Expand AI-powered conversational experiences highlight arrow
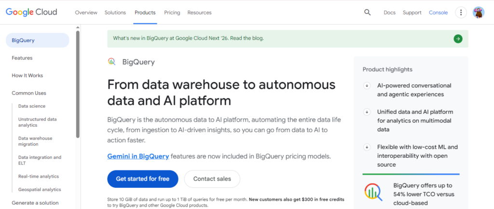Screen dimensions: 494x209 (367, 86)
